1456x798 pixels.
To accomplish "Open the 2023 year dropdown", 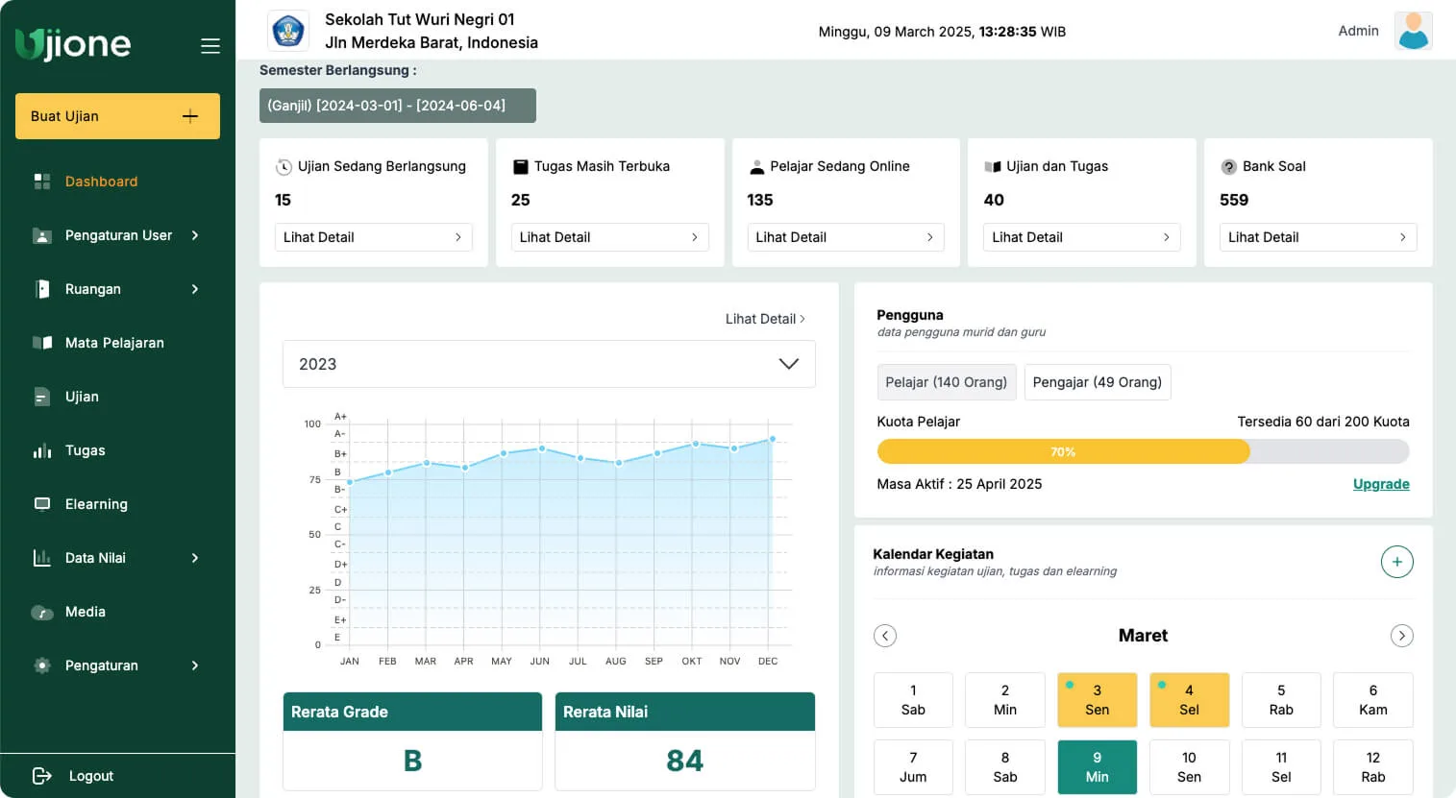I will coord(549,364).
